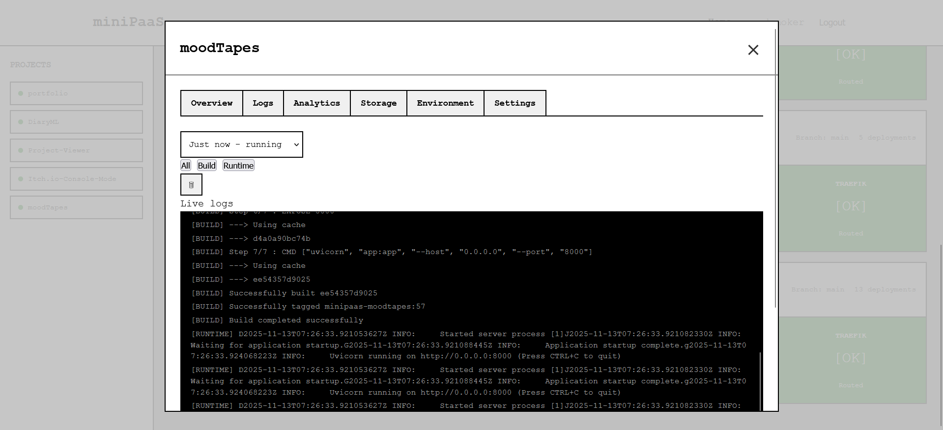Screen dimensions: 943x430
Task: Select the Itch.io-Console-Mode project in sidebar
Action: coord(76,179)
